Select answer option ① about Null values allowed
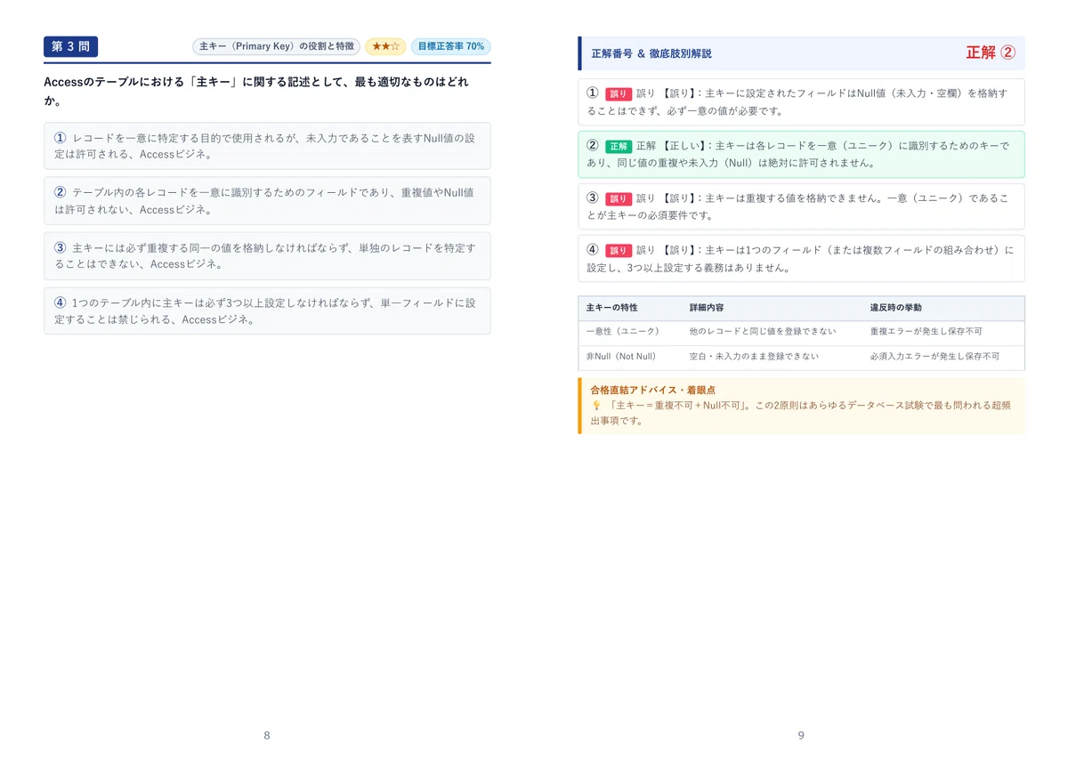The width and height of the screenshot is (1068, 758). click(267, 146)
